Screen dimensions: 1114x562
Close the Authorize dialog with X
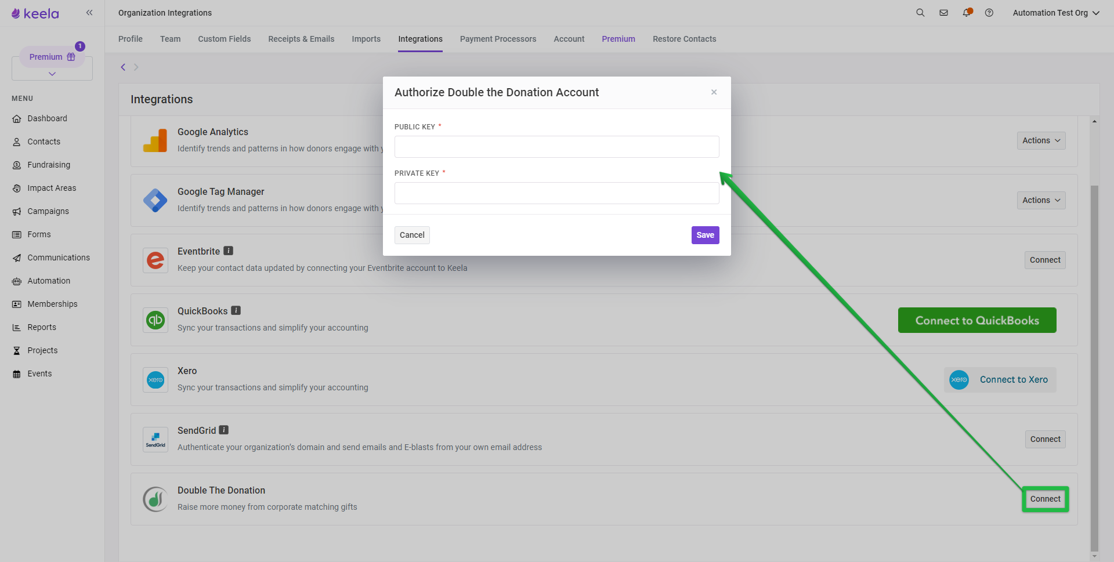[x=714, y=92]
